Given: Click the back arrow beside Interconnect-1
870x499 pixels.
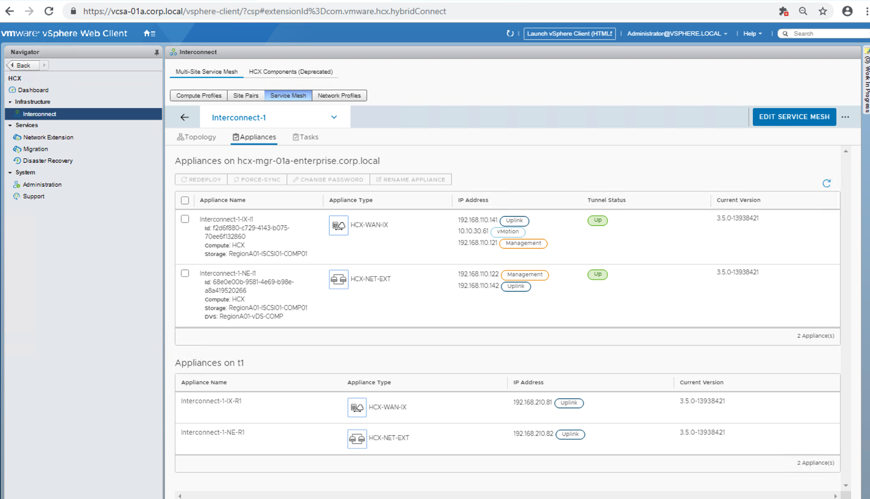Looking at the screenshot, I should pos(184,117).
